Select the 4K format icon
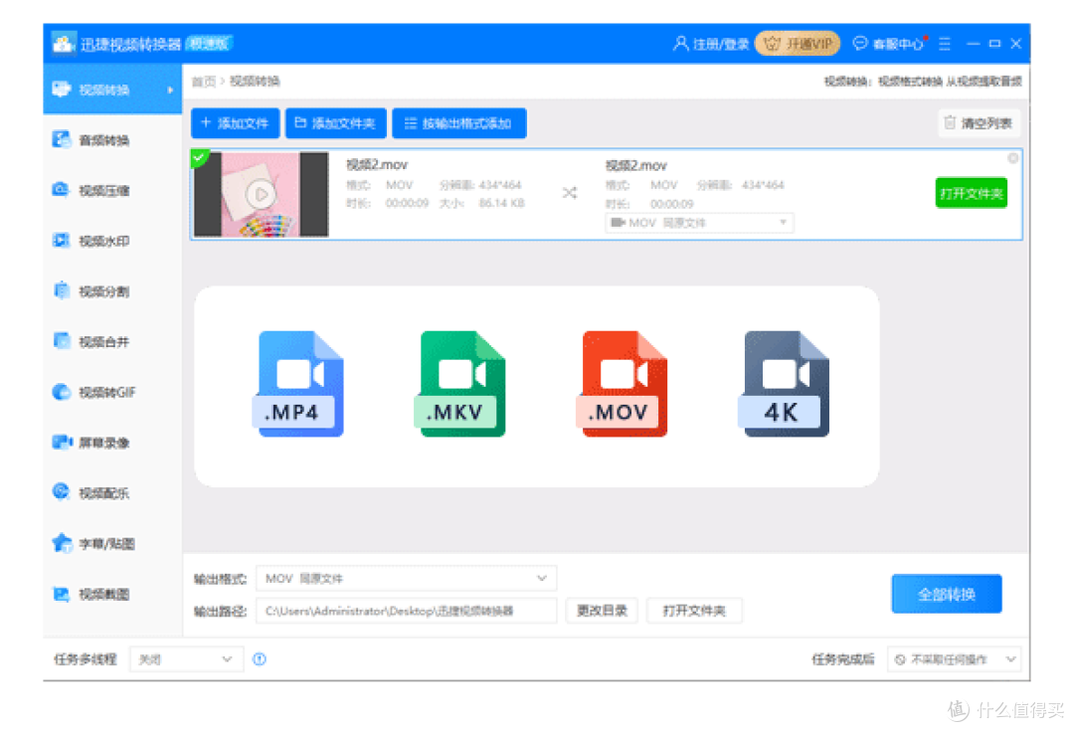The height and width of the screenshot is (732, 1074). [x=784, y=384]
